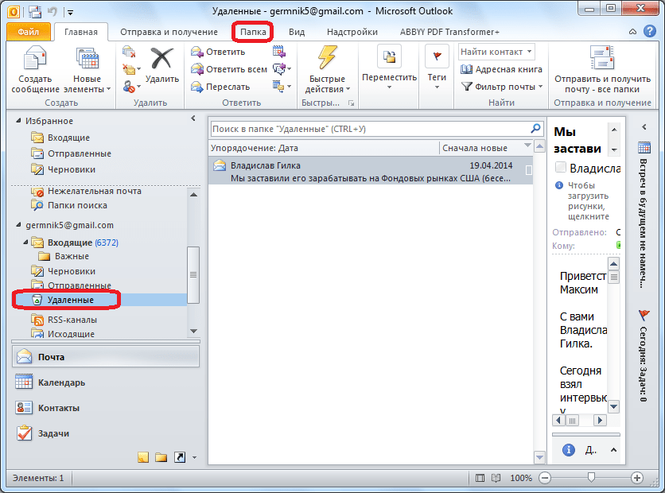
Task: Collapse the Inbox folder tree
Action: pyautogui.click(x=26, y=243)
